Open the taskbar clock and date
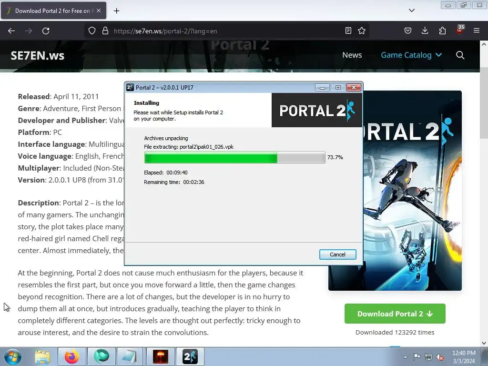This screenshot has width=488, height=366. (x=464, y=357)
